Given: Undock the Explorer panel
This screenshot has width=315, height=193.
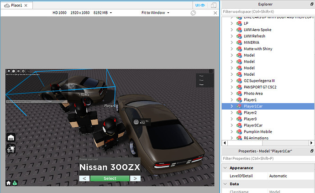Looking at the screenshot, I should pos(312,4).
